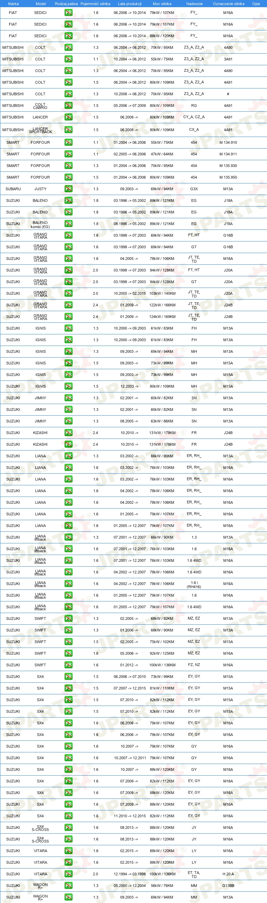Click body code FZ, NZ cell
The height and width of the screenshot is (903, 267).
(x=194, y=665)
